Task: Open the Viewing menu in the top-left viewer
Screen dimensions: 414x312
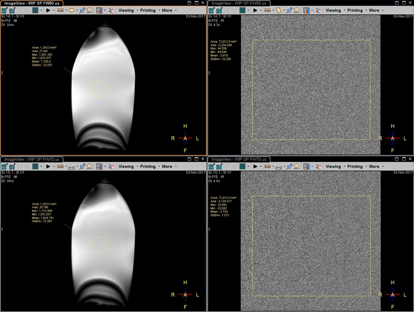Action: click(x=126, y=10)
